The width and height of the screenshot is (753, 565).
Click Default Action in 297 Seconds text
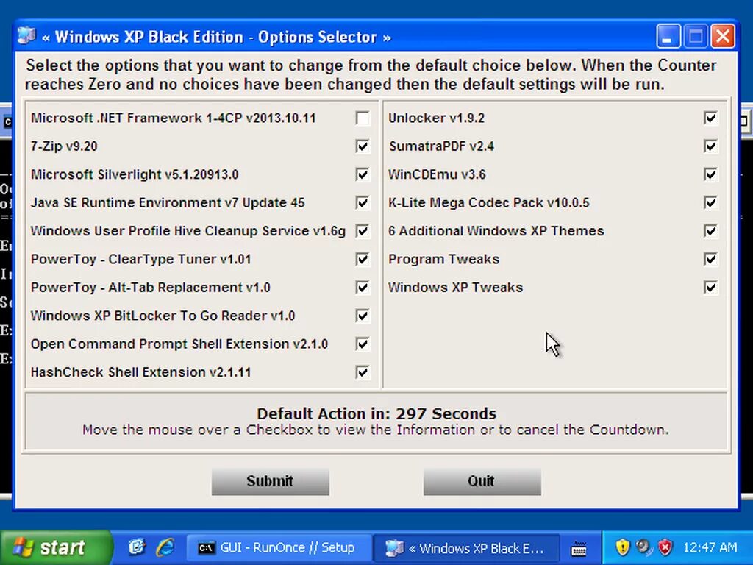click(376, 413)
